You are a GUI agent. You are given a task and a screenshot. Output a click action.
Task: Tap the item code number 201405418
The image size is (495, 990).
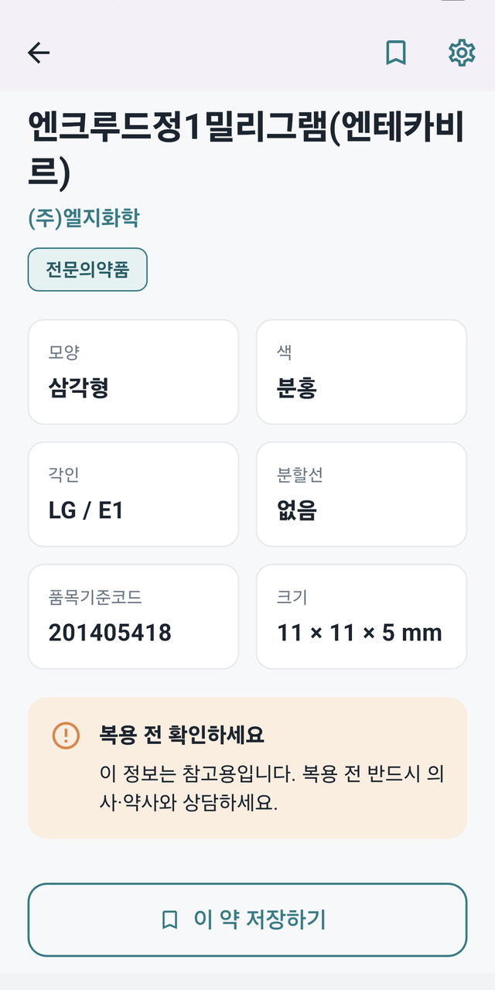[x=110, y=633]
